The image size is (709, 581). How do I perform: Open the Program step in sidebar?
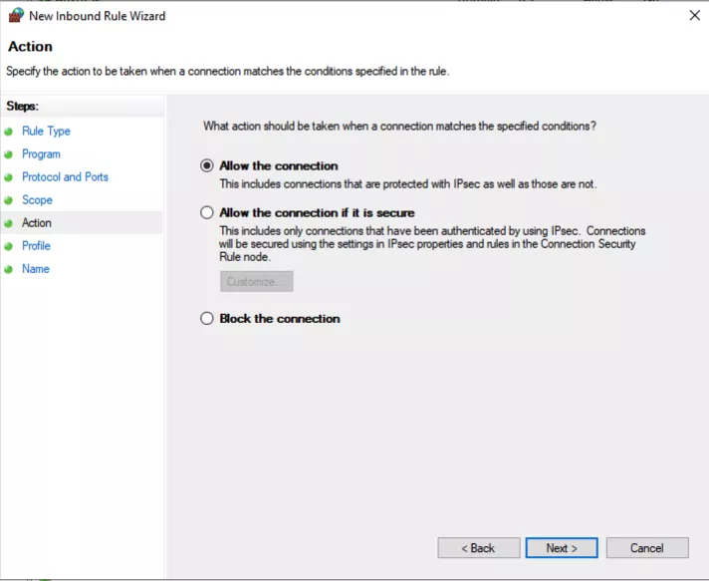[41, 154]
